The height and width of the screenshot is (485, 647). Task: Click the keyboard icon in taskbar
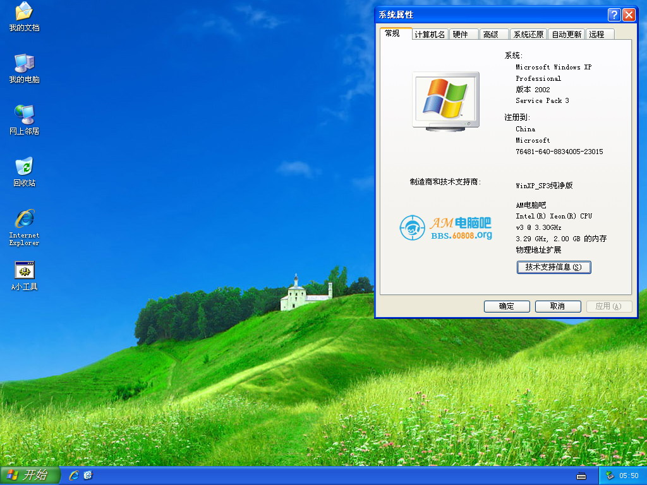581,476
